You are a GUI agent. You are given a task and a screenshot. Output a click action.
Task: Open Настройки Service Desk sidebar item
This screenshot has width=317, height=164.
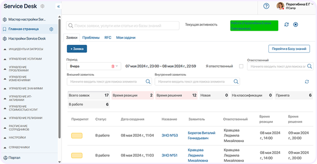(27, 39)
